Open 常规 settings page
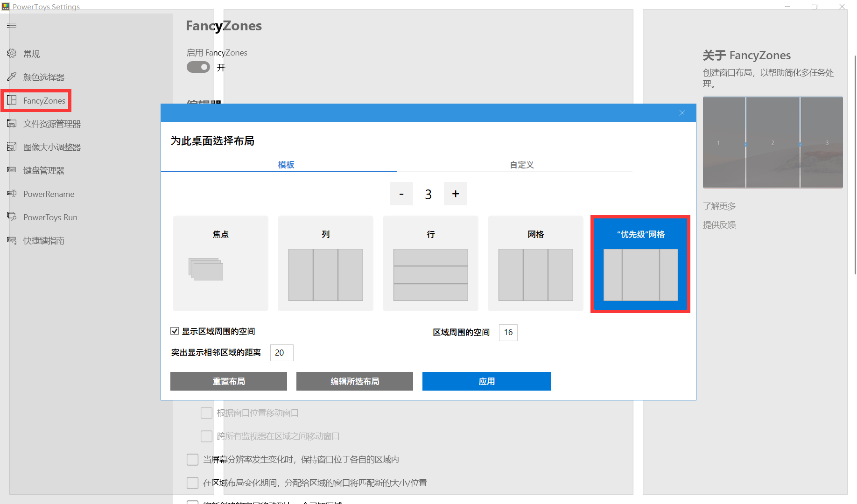857x504 pixels. (x=32, y=54)
